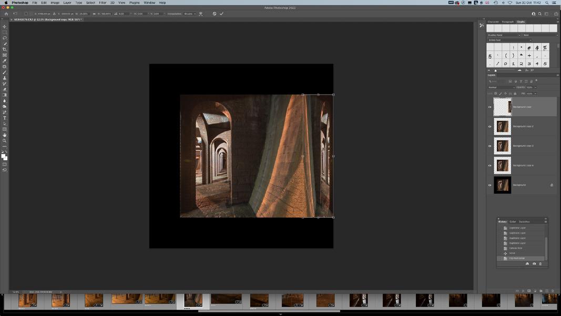561x316 pixels.
Task: Select the Lasso tool
Action: 5,38
